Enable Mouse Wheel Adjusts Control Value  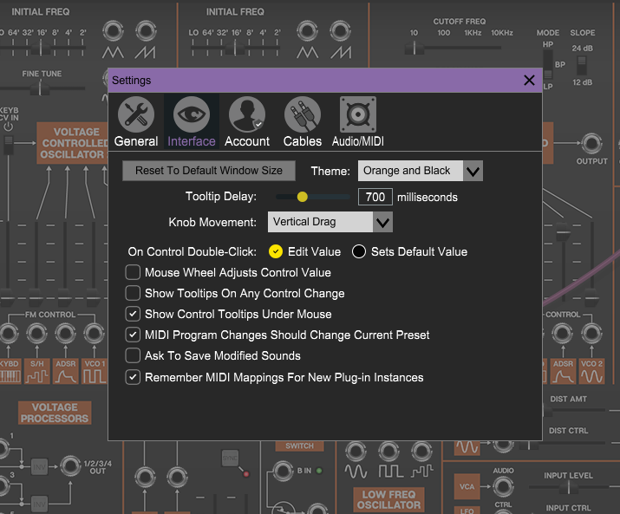pos(133,272)
